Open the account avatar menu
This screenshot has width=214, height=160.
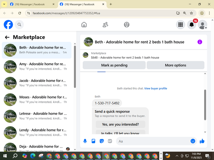click(x=202, y=25)
